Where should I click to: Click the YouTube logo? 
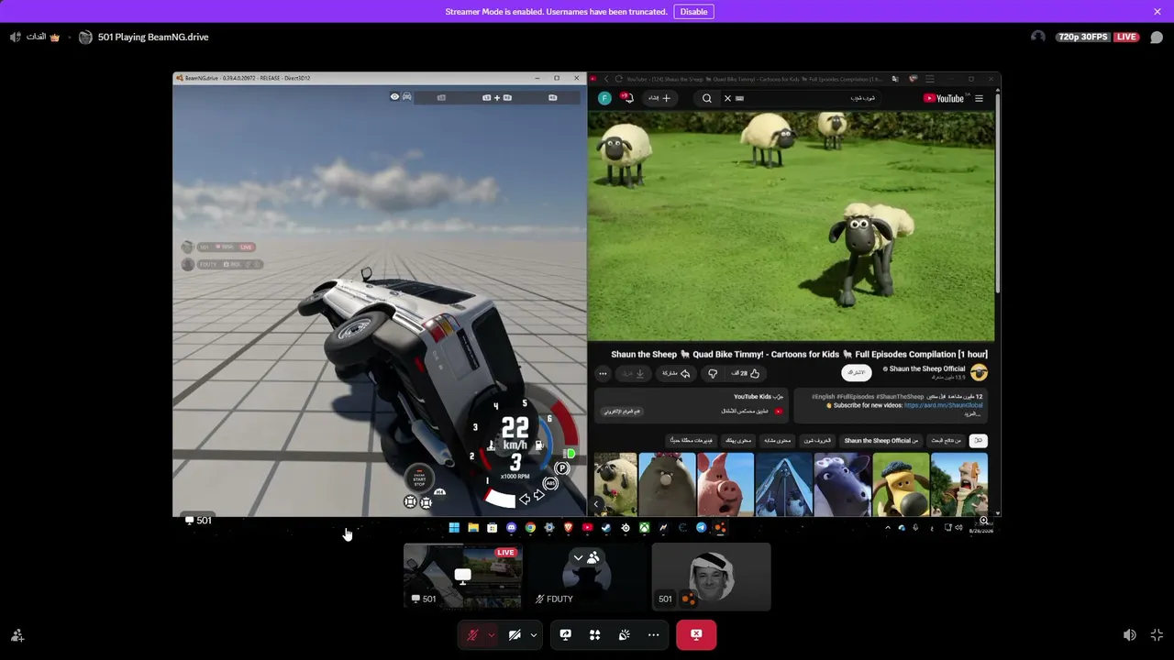(944, 98)
